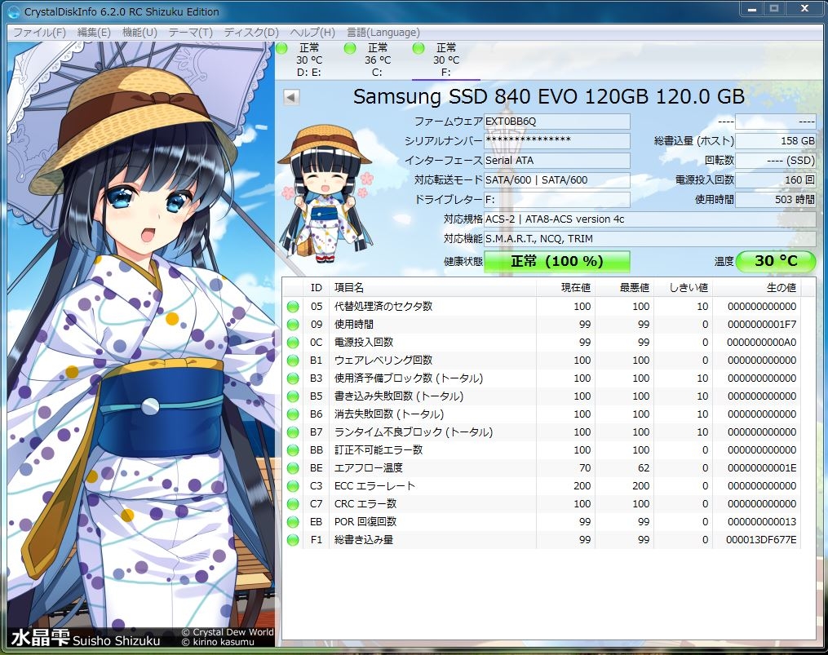Open the ディスク(D) menu
The height and width of the screenshot is (655, 828).
coord(250,33)
